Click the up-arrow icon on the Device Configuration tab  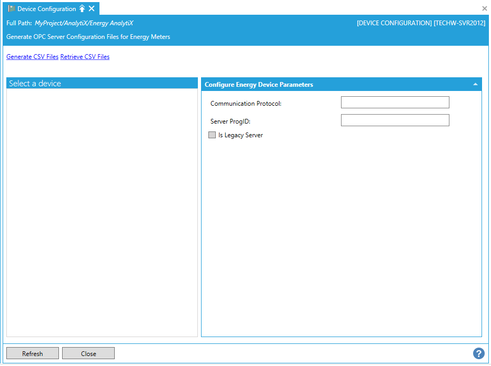point(82,9)
